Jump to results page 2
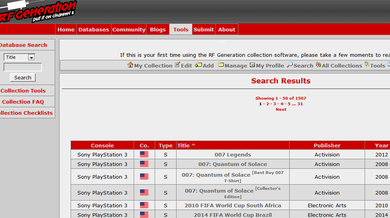Screen dimensions: 390x218 click(x=268, y=104)
